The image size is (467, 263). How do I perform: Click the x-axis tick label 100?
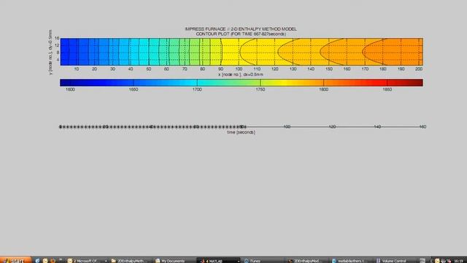(x=239, y=69)
